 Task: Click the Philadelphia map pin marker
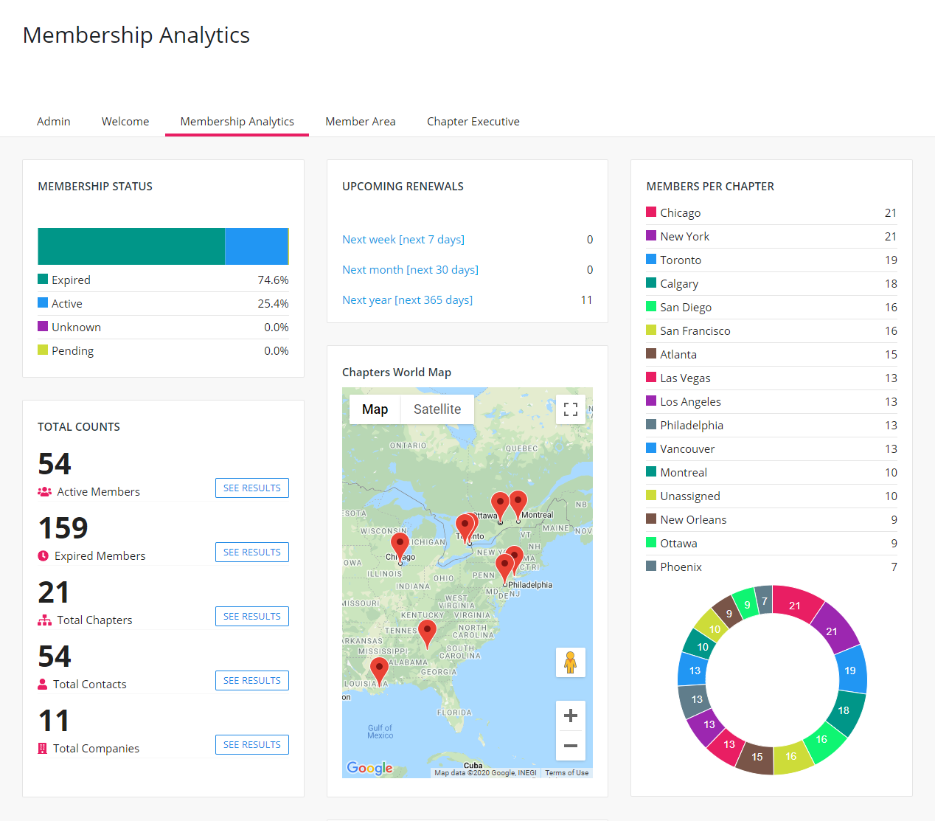[504, 568]
